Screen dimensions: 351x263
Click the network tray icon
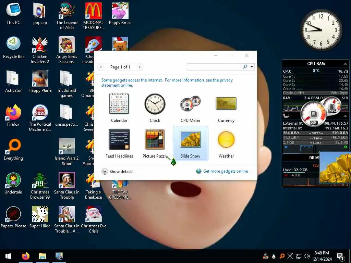[x=299, y=256]
